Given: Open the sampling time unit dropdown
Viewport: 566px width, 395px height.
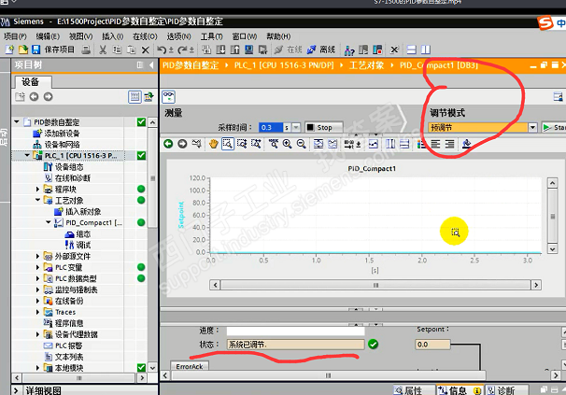Looking at the screenshot, I should (296, 127).
